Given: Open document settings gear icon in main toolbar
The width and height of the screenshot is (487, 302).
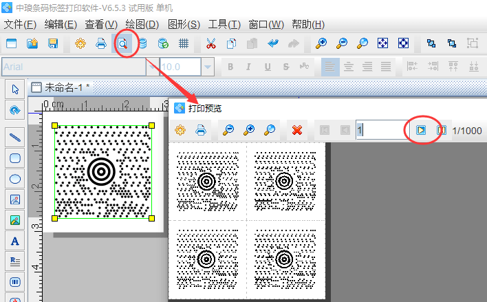Looking at the screenshot, I should 80,43.
